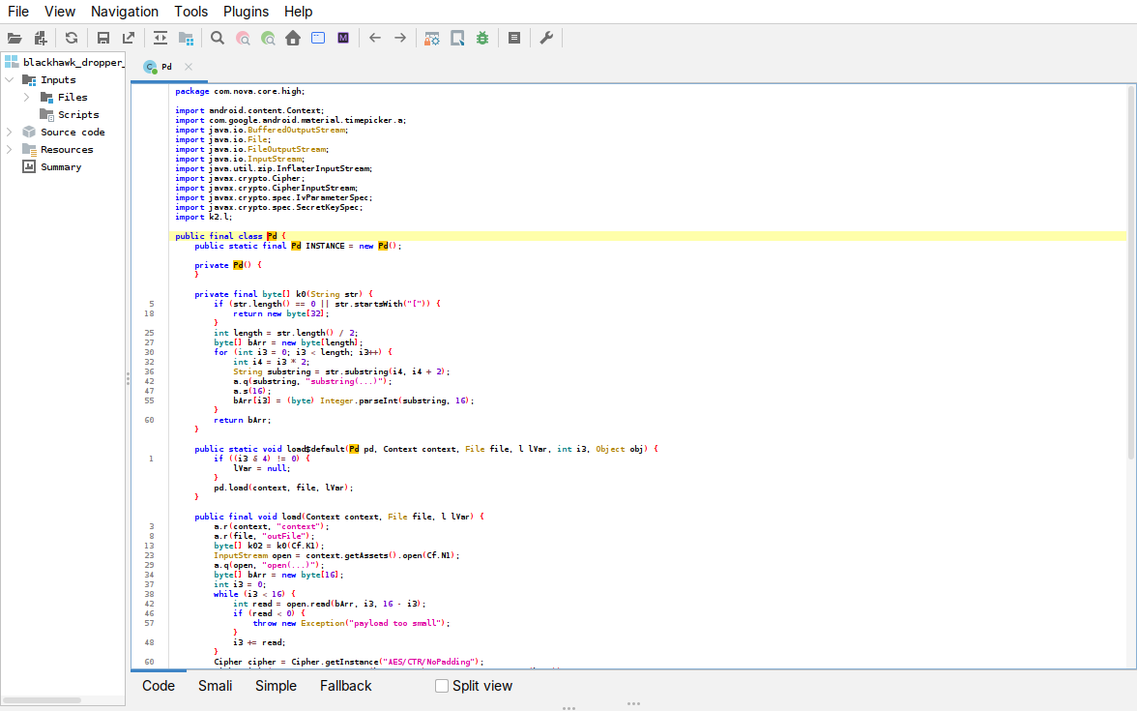The width and height of the screenshot is (1137, 711).
Task: Go to main activity via house icon
Action: [293, 39]
